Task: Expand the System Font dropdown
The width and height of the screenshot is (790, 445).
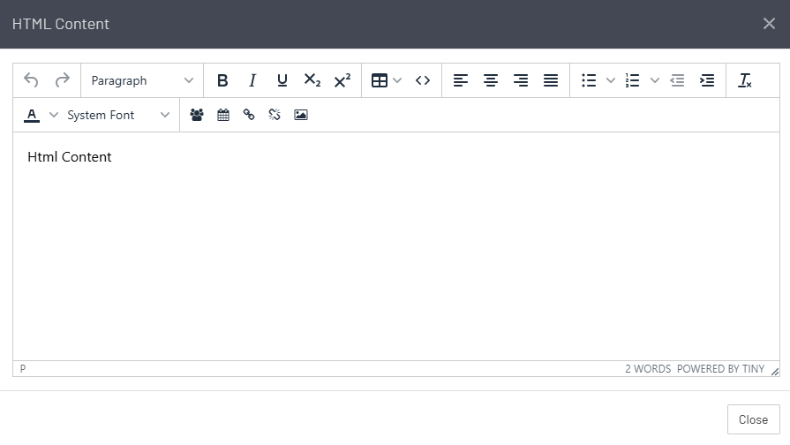Action: tap(118, 115)
